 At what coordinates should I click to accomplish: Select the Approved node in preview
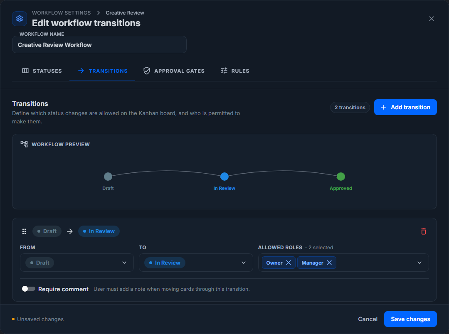[341, 177]
